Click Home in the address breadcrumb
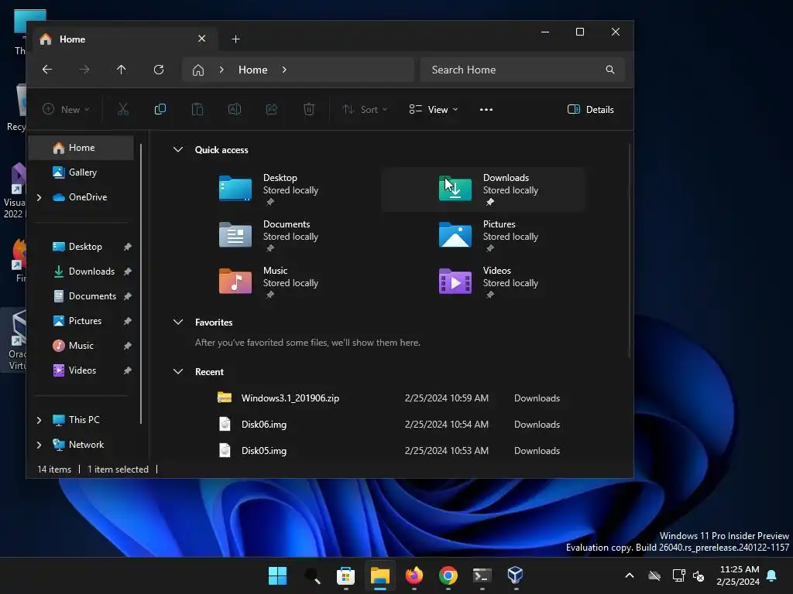Viewport: 793px width, 594px height. tap(253, 70)
